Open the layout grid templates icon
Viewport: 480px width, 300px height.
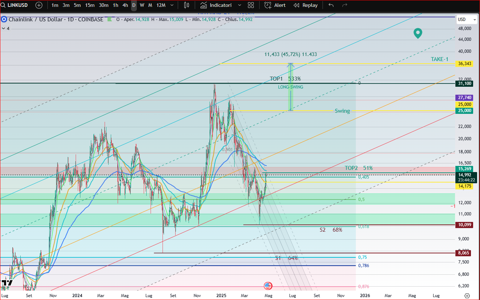(250, 5)
